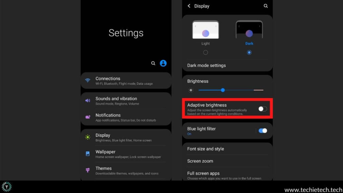Screen dimensions: 343x193
Task: Tap the 'Dark' mode label
Action: tap(249, 44)
